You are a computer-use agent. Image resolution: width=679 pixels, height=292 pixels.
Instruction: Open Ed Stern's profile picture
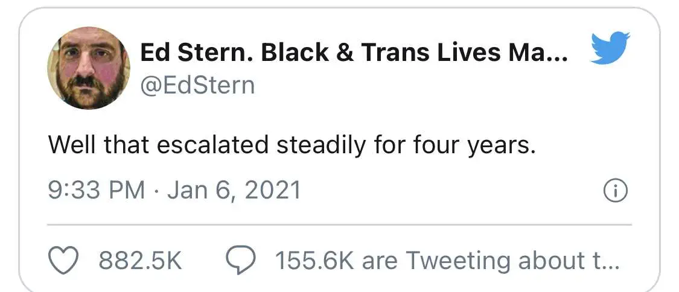[89, 68]
